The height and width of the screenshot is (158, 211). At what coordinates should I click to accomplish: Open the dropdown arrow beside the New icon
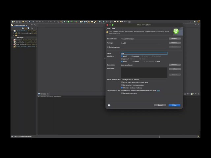tap(14, 22)
